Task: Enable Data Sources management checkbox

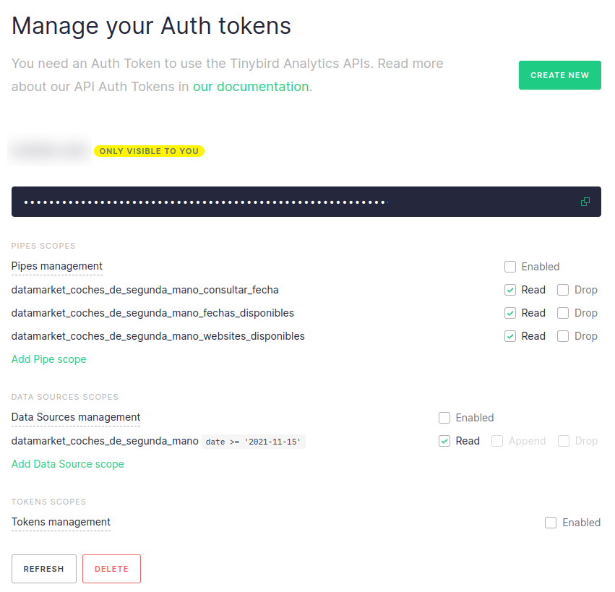Action: point(444,418)
